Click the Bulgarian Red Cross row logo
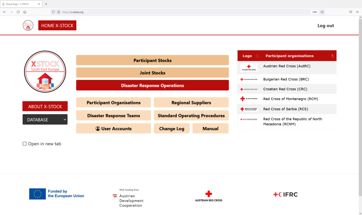Image resolution: width=362 pixels, height=215 pixels. click(x=248, y=79)
